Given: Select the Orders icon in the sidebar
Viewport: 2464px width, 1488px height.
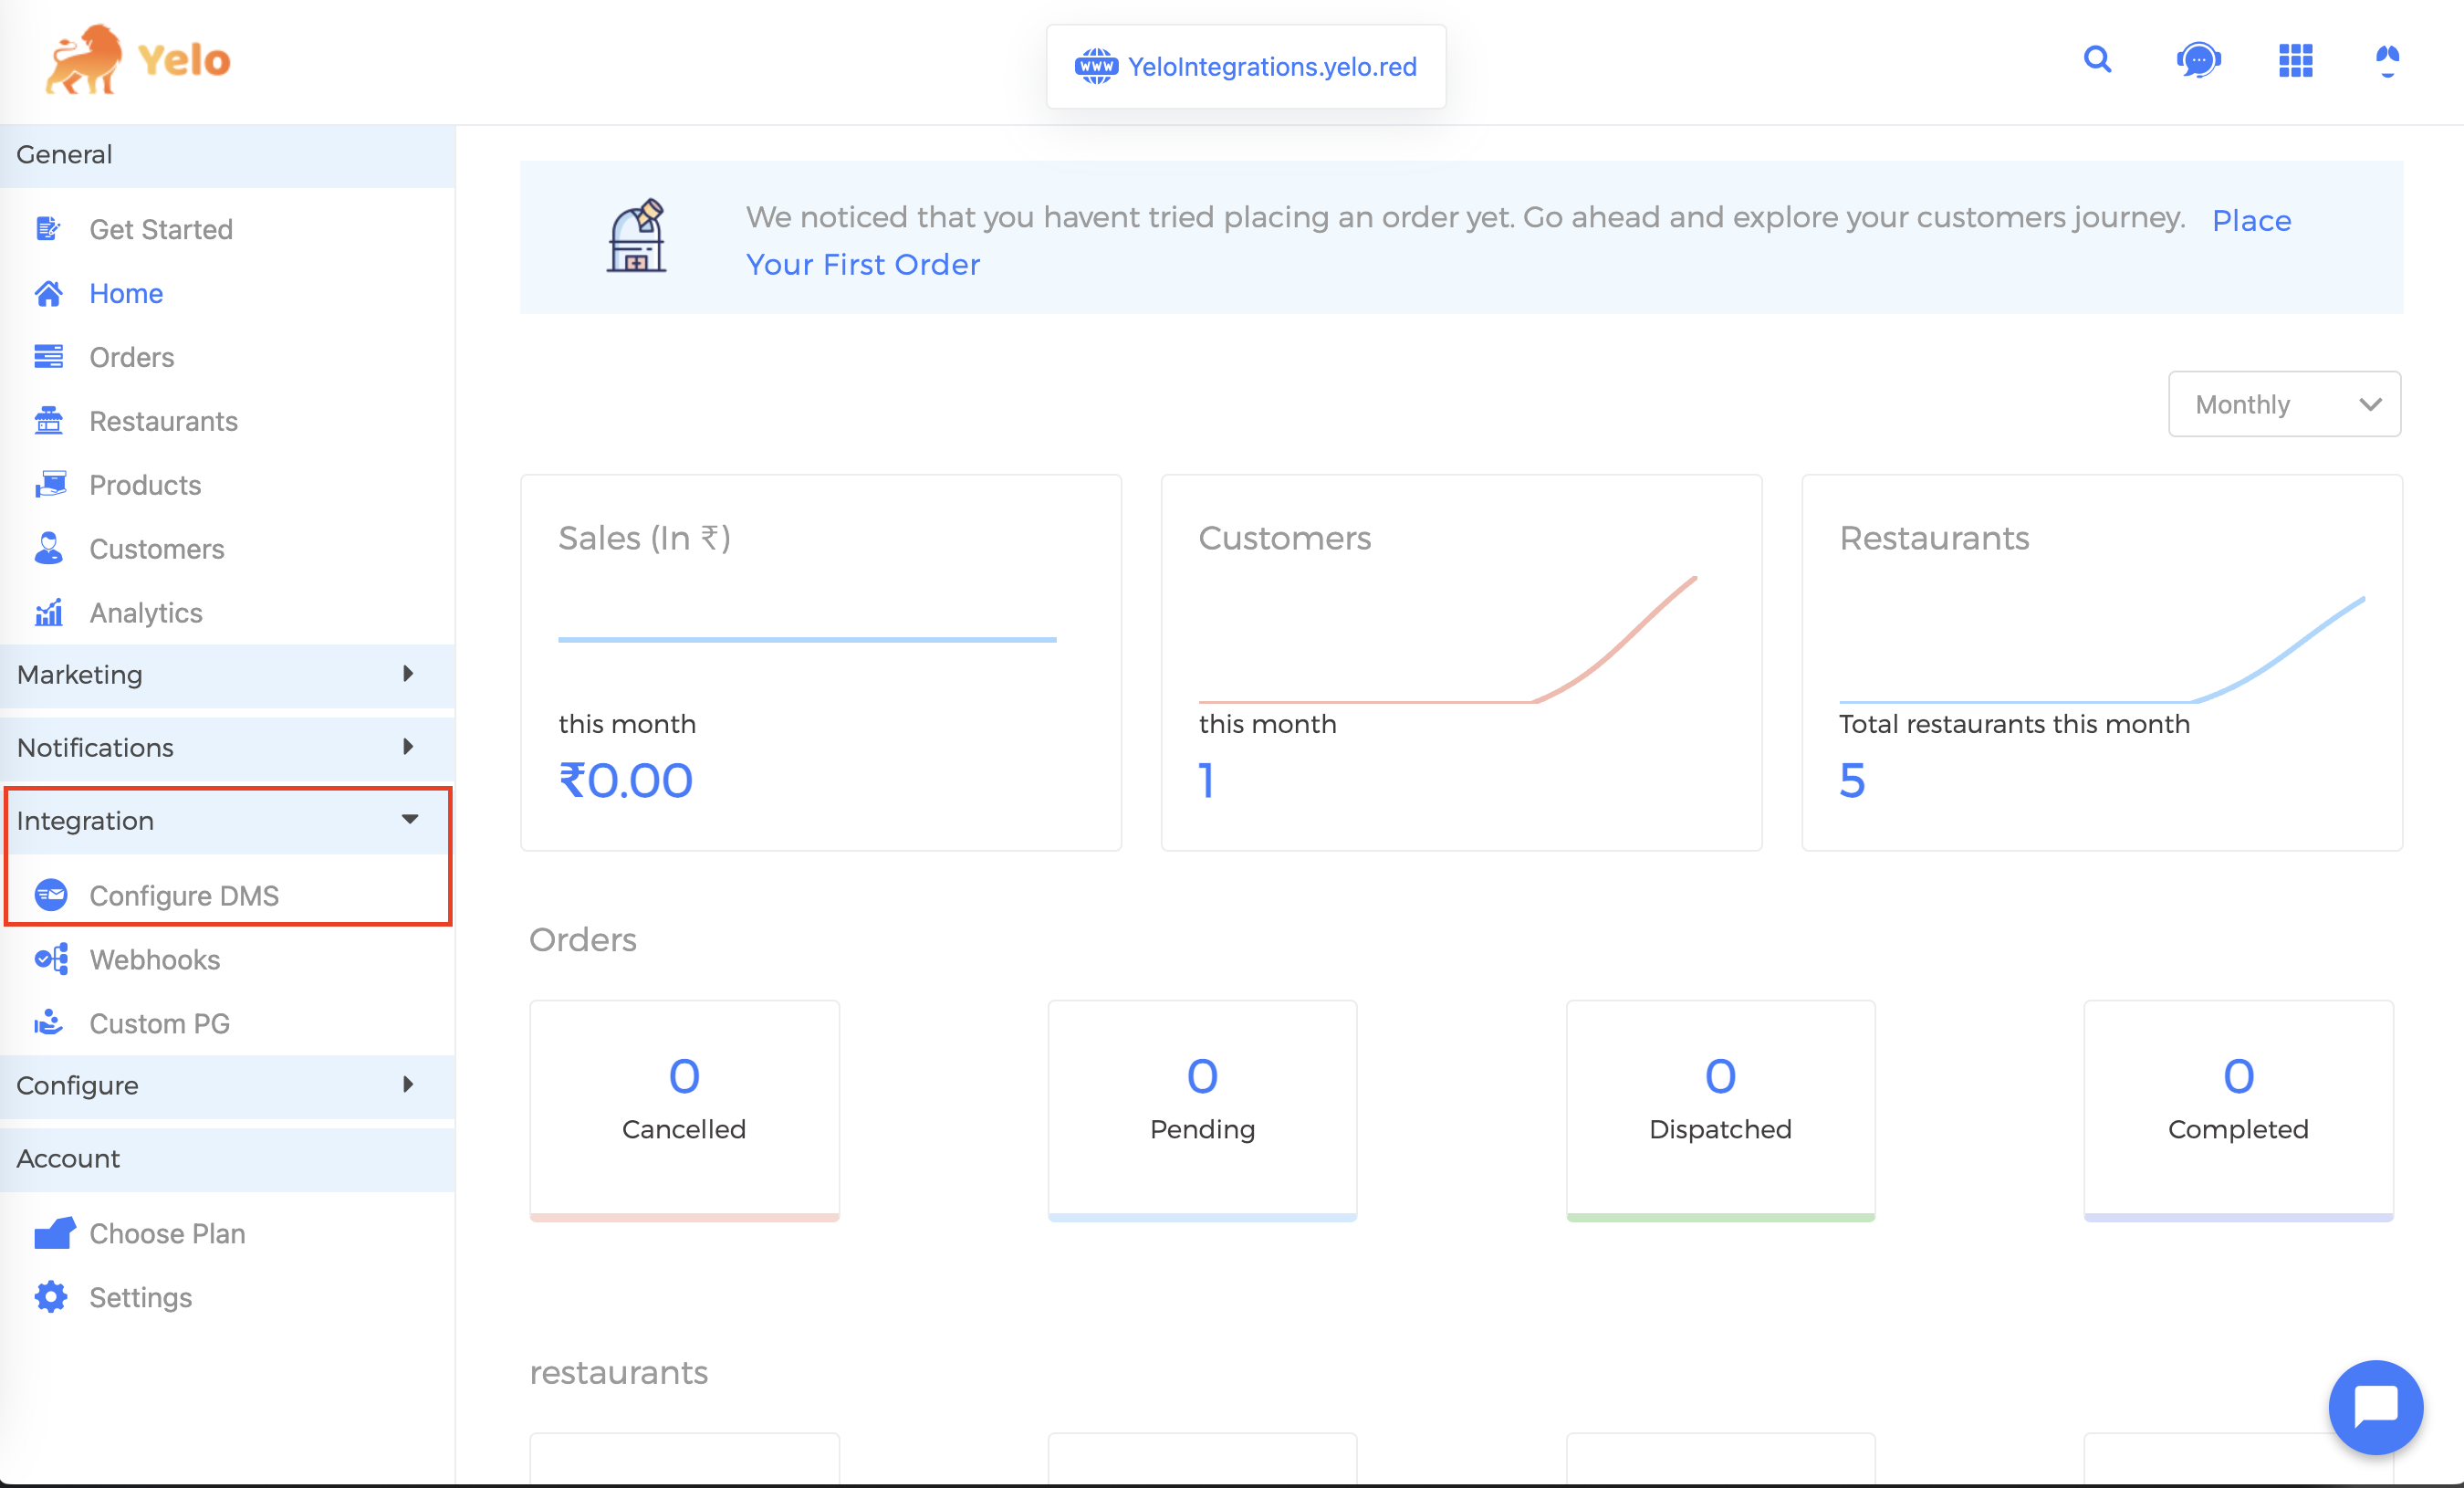Looking at the screenshot, I should tap(49, 357).
